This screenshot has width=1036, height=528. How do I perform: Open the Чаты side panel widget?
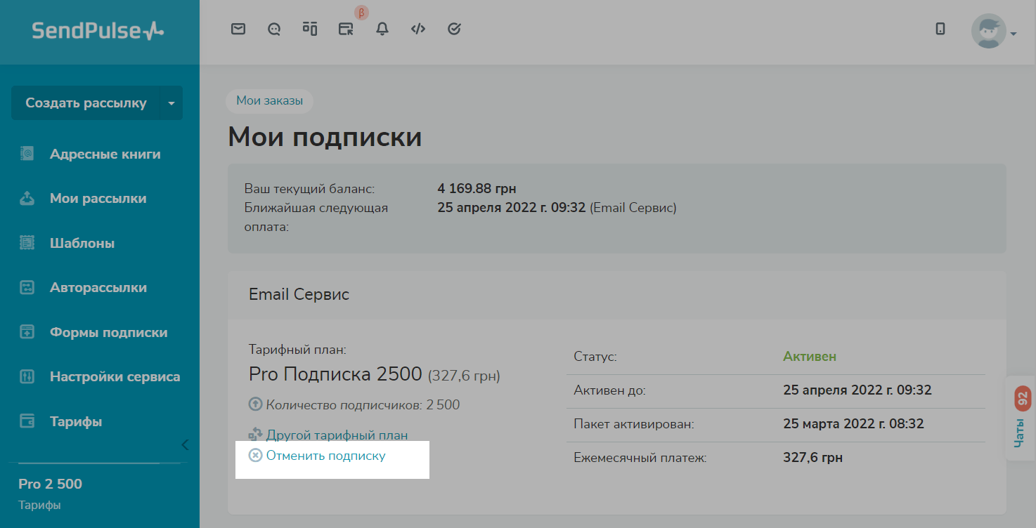pos(1021,418)
